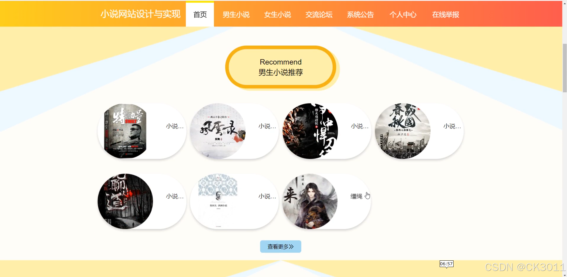The height and width of the screenshot is (277, 567).
Task: Click the scrollbar up arrow
Action: coord(565,4)
